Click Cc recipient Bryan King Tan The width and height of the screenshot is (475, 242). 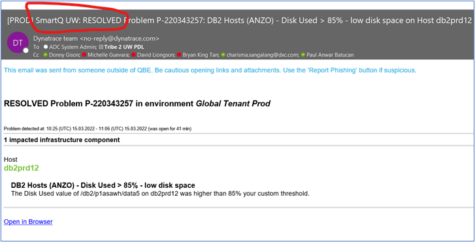pos(201,55)
